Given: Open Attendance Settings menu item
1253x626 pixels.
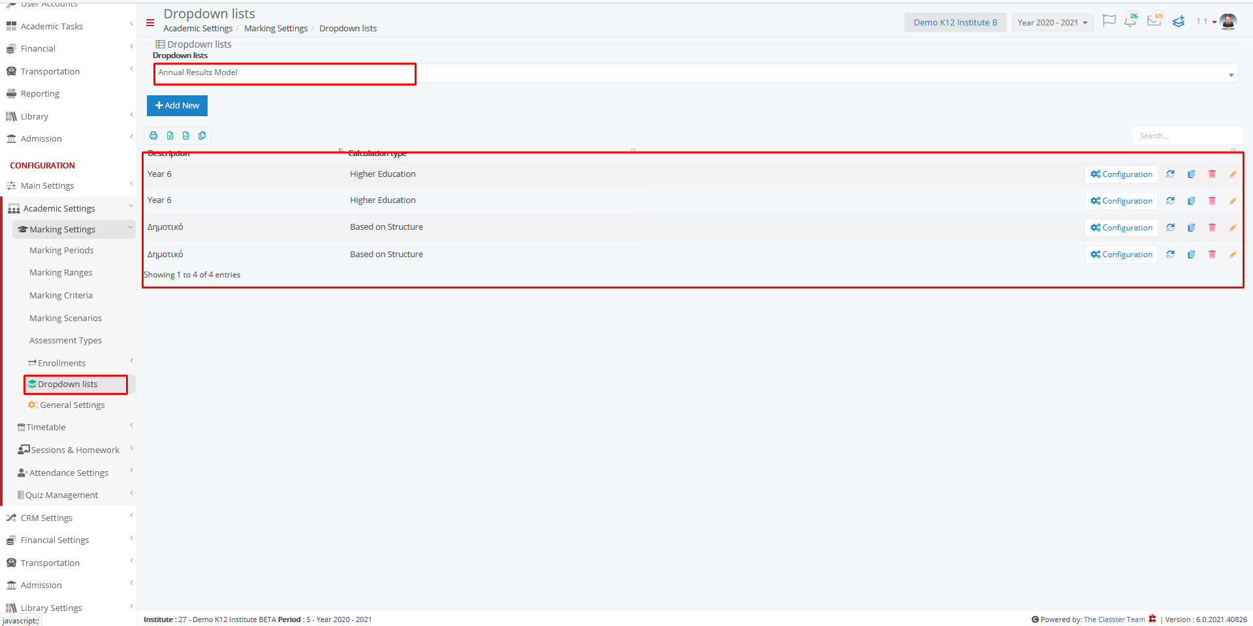Looking at the screenshot, I should point(69,472).
